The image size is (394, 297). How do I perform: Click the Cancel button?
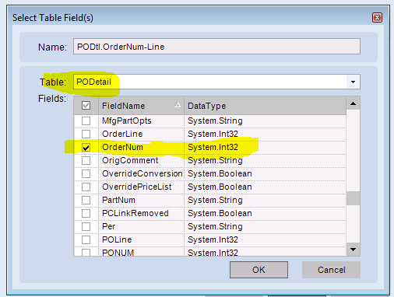331,270
